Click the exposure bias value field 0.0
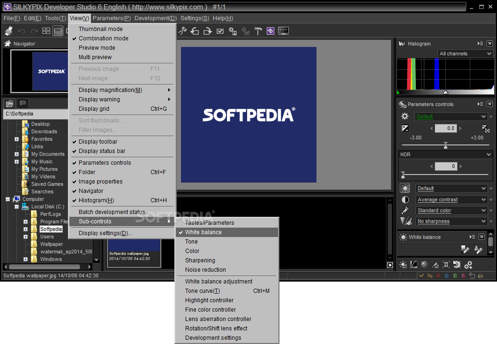This screenshot has height=344, width=497. click(x=445, y=128)
